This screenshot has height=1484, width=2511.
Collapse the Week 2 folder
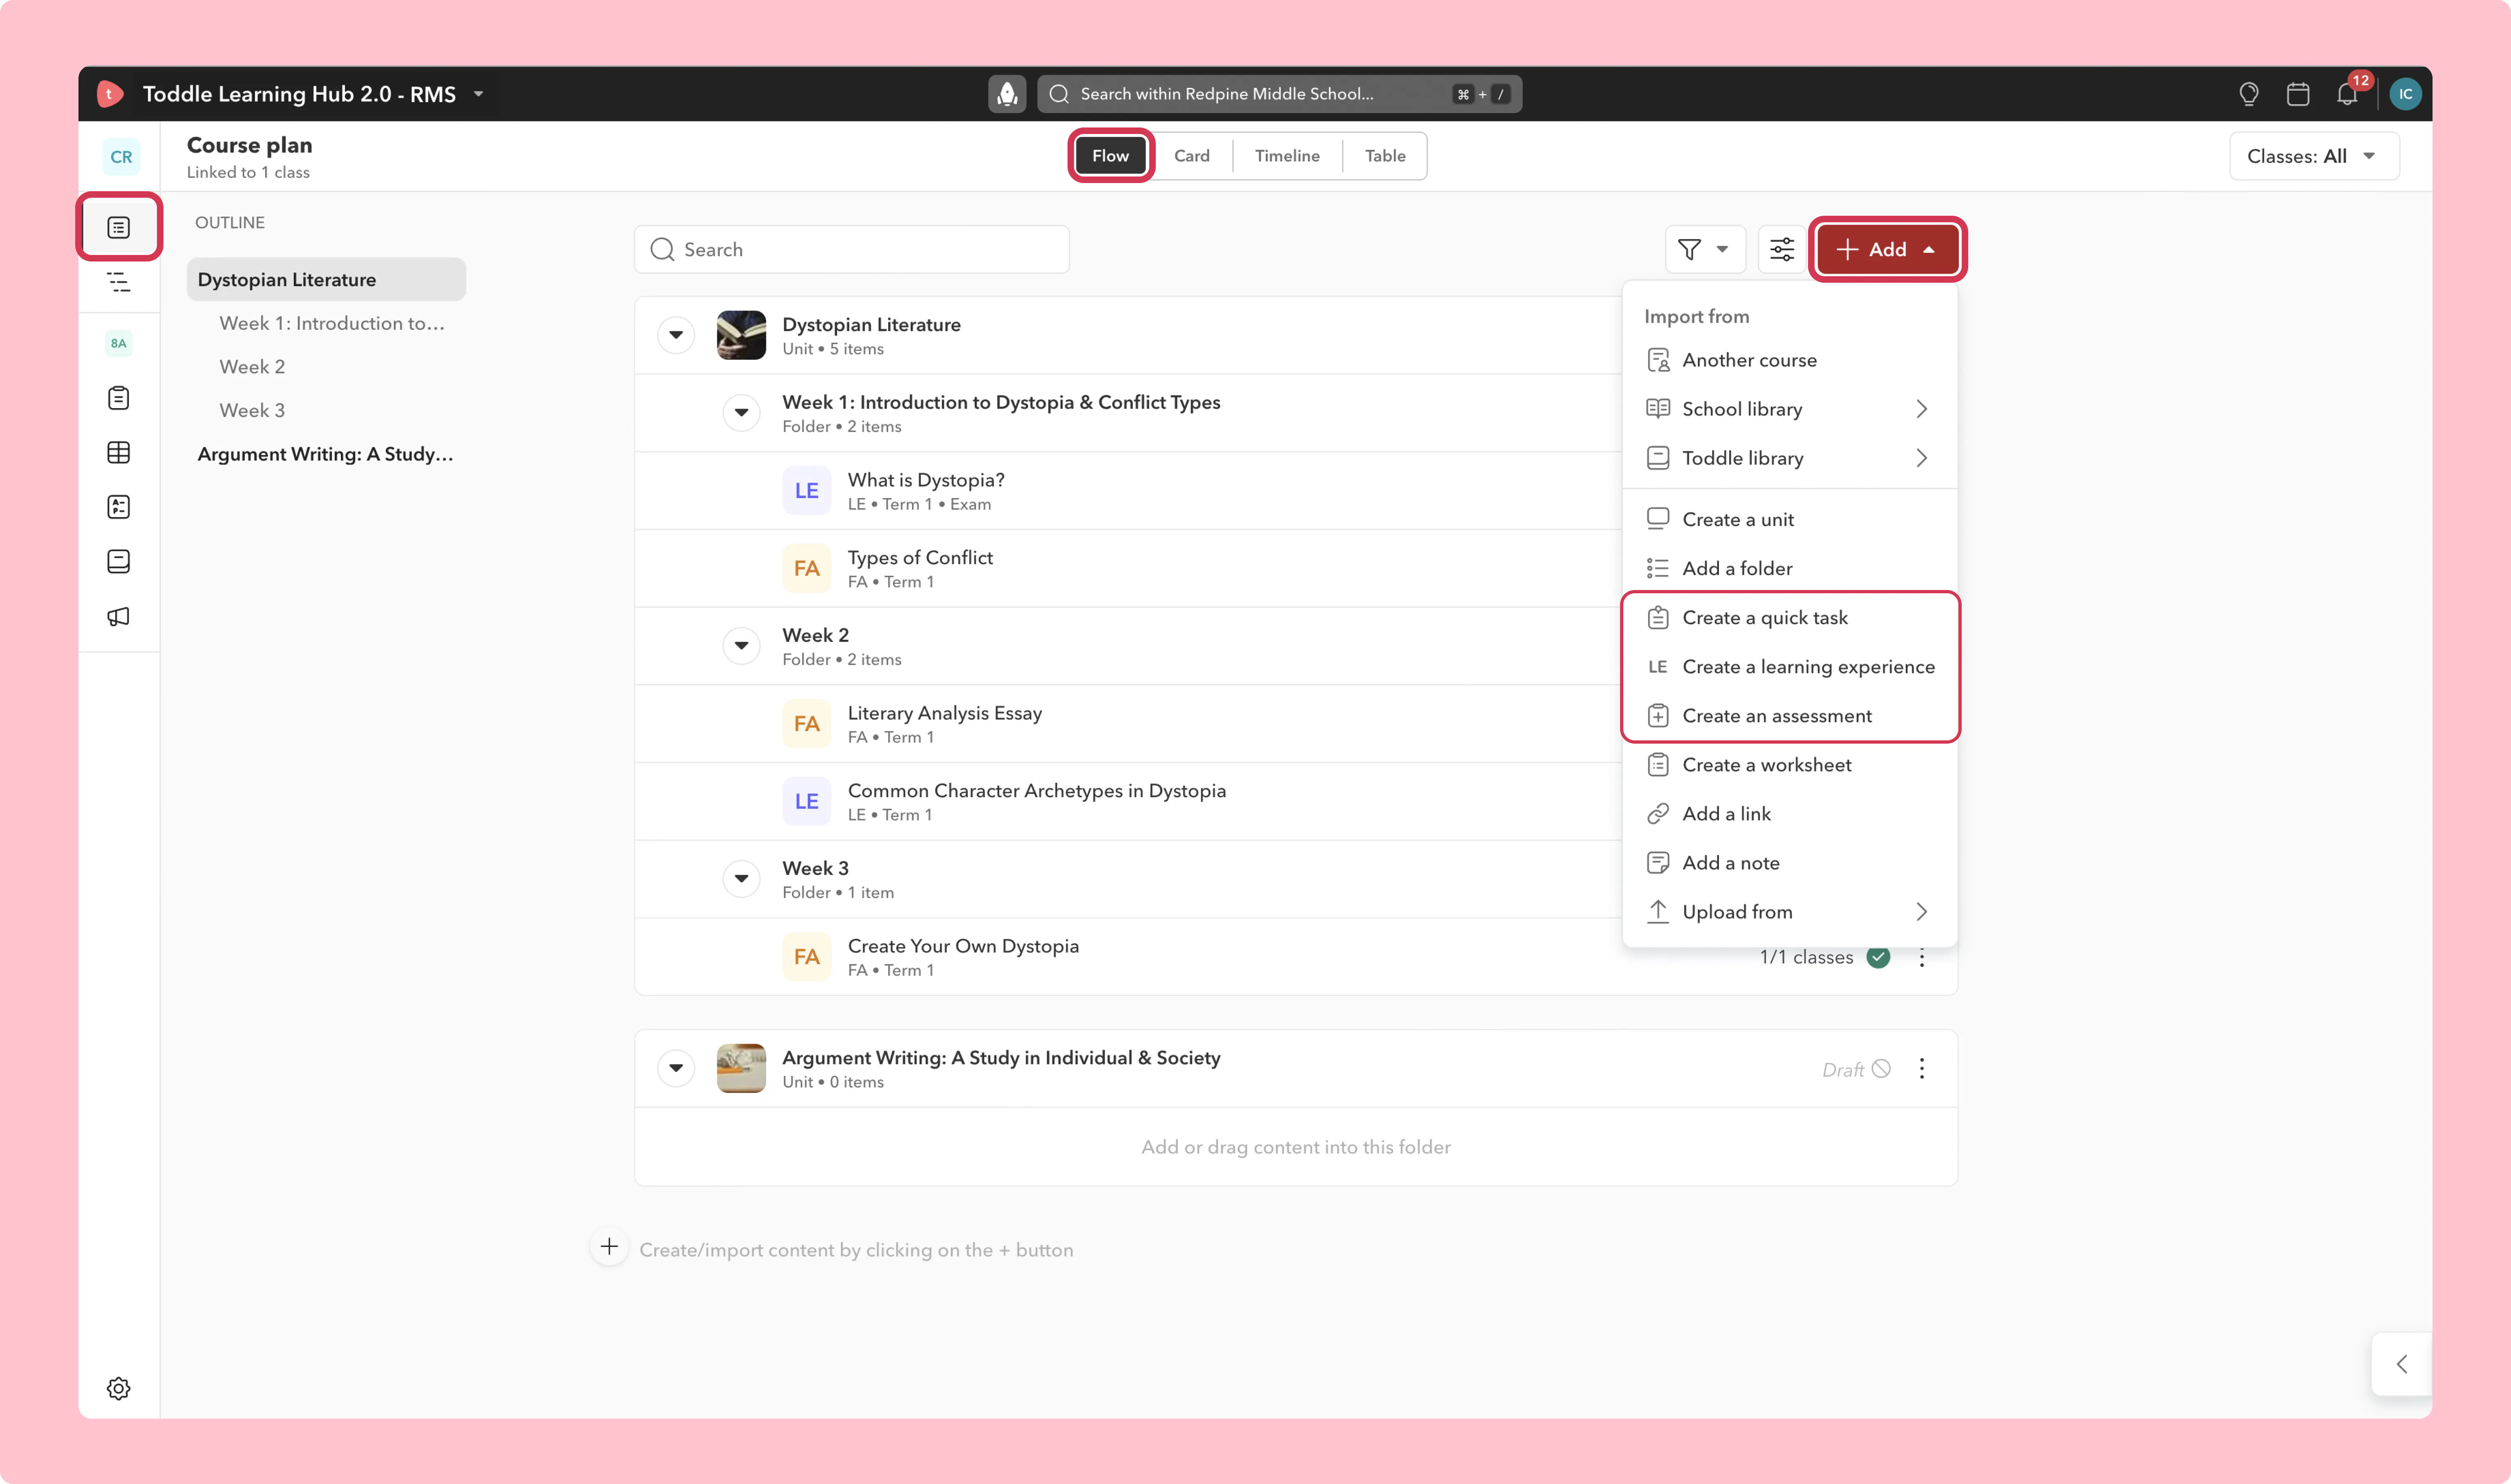(741, 646)
